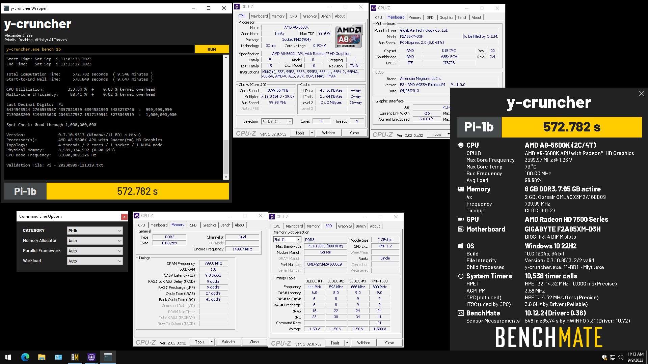Click the AMD A8 processor logo in CPU-Z
Image resolution: width=648 pixels, height=364 pixels.
(349, 36)
